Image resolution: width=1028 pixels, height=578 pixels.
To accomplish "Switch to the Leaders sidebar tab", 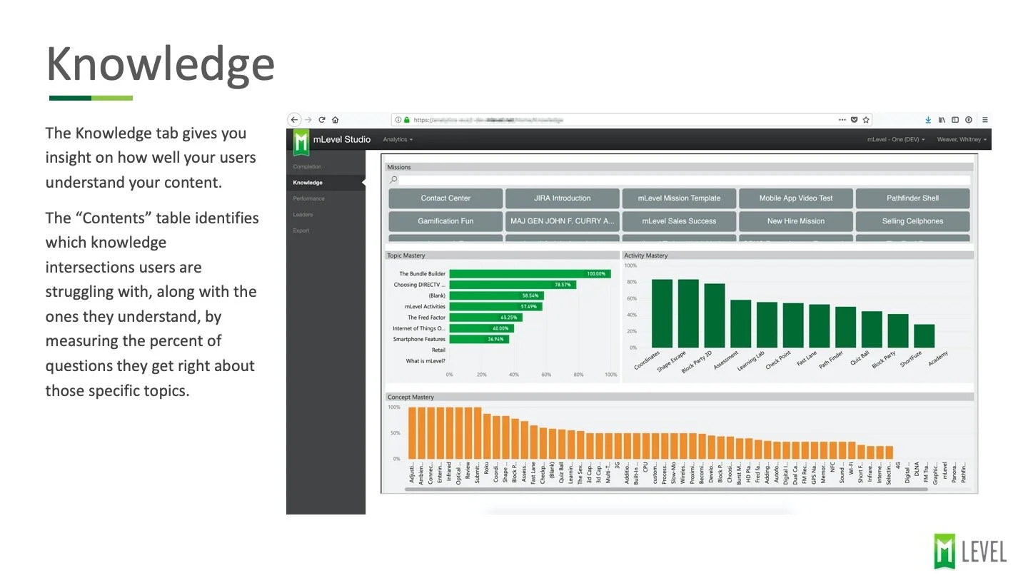I will pyautogui.click(x=326, y=214).
